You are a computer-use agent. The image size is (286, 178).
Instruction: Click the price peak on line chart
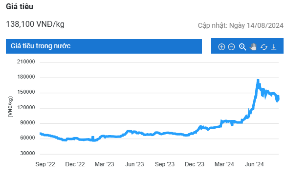[258, 80]
